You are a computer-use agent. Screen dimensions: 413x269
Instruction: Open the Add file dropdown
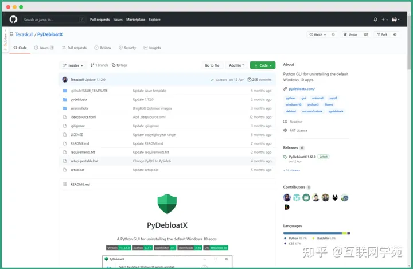[236, 65]
